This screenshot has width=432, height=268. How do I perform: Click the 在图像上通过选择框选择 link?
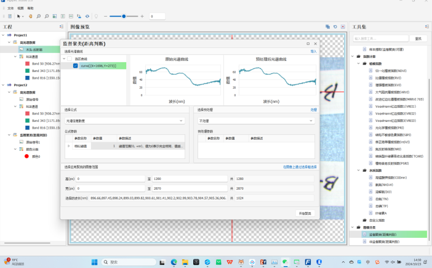[300, 166]
